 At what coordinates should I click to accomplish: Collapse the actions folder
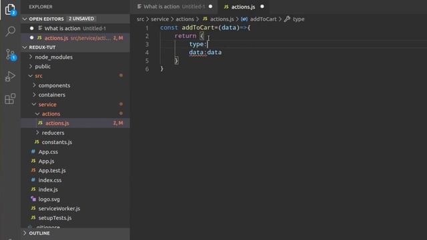37,114
